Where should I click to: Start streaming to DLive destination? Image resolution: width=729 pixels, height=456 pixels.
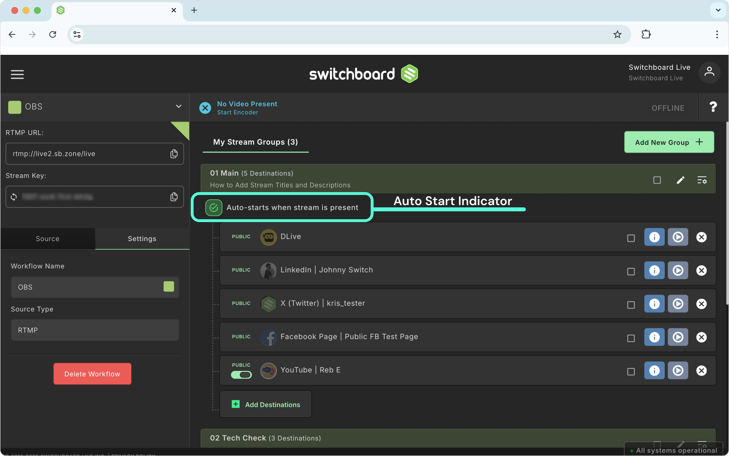678,237
